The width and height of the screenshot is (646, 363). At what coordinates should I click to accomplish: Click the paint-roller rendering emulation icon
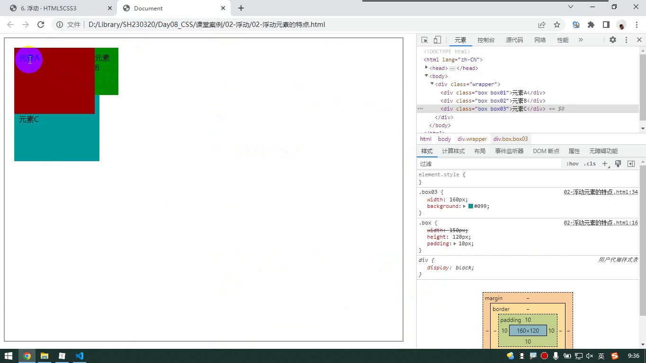click(x=618, y=164)
